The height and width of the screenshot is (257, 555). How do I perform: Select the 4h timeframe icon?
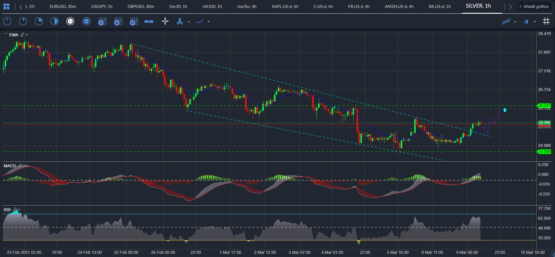point(86,21)
